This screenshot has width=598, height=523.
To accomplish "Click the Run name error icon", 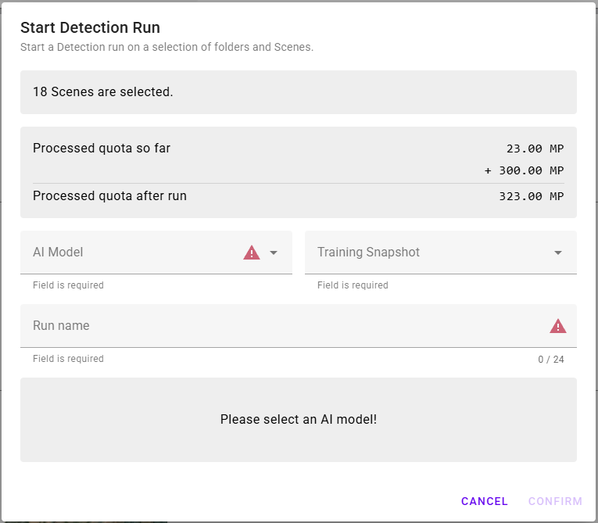I will tap(558, 326).
